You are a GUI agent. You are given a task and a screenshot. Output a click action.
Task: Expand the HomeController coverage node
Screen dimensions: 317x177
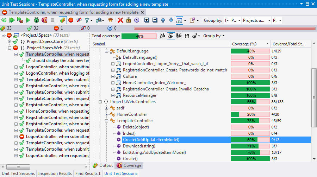pyautogui.click(x=107, y=114)
